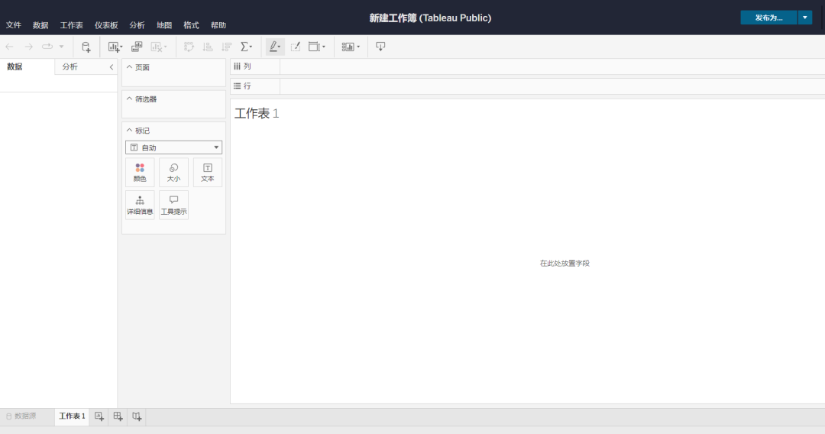Screen dimensions: 825x434
Task: Click the 发布为... publish button
Action: 768,18
